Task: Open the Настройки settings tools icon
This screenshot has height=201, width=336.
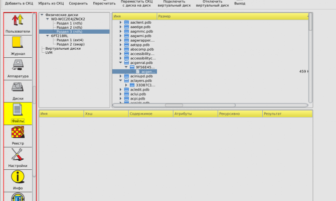Action: point(18,154)
